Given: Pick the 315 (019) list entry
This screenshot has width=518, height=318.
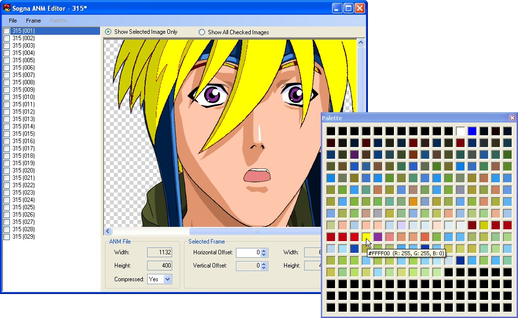Looking at the screenshot, I should coord(24,163).
